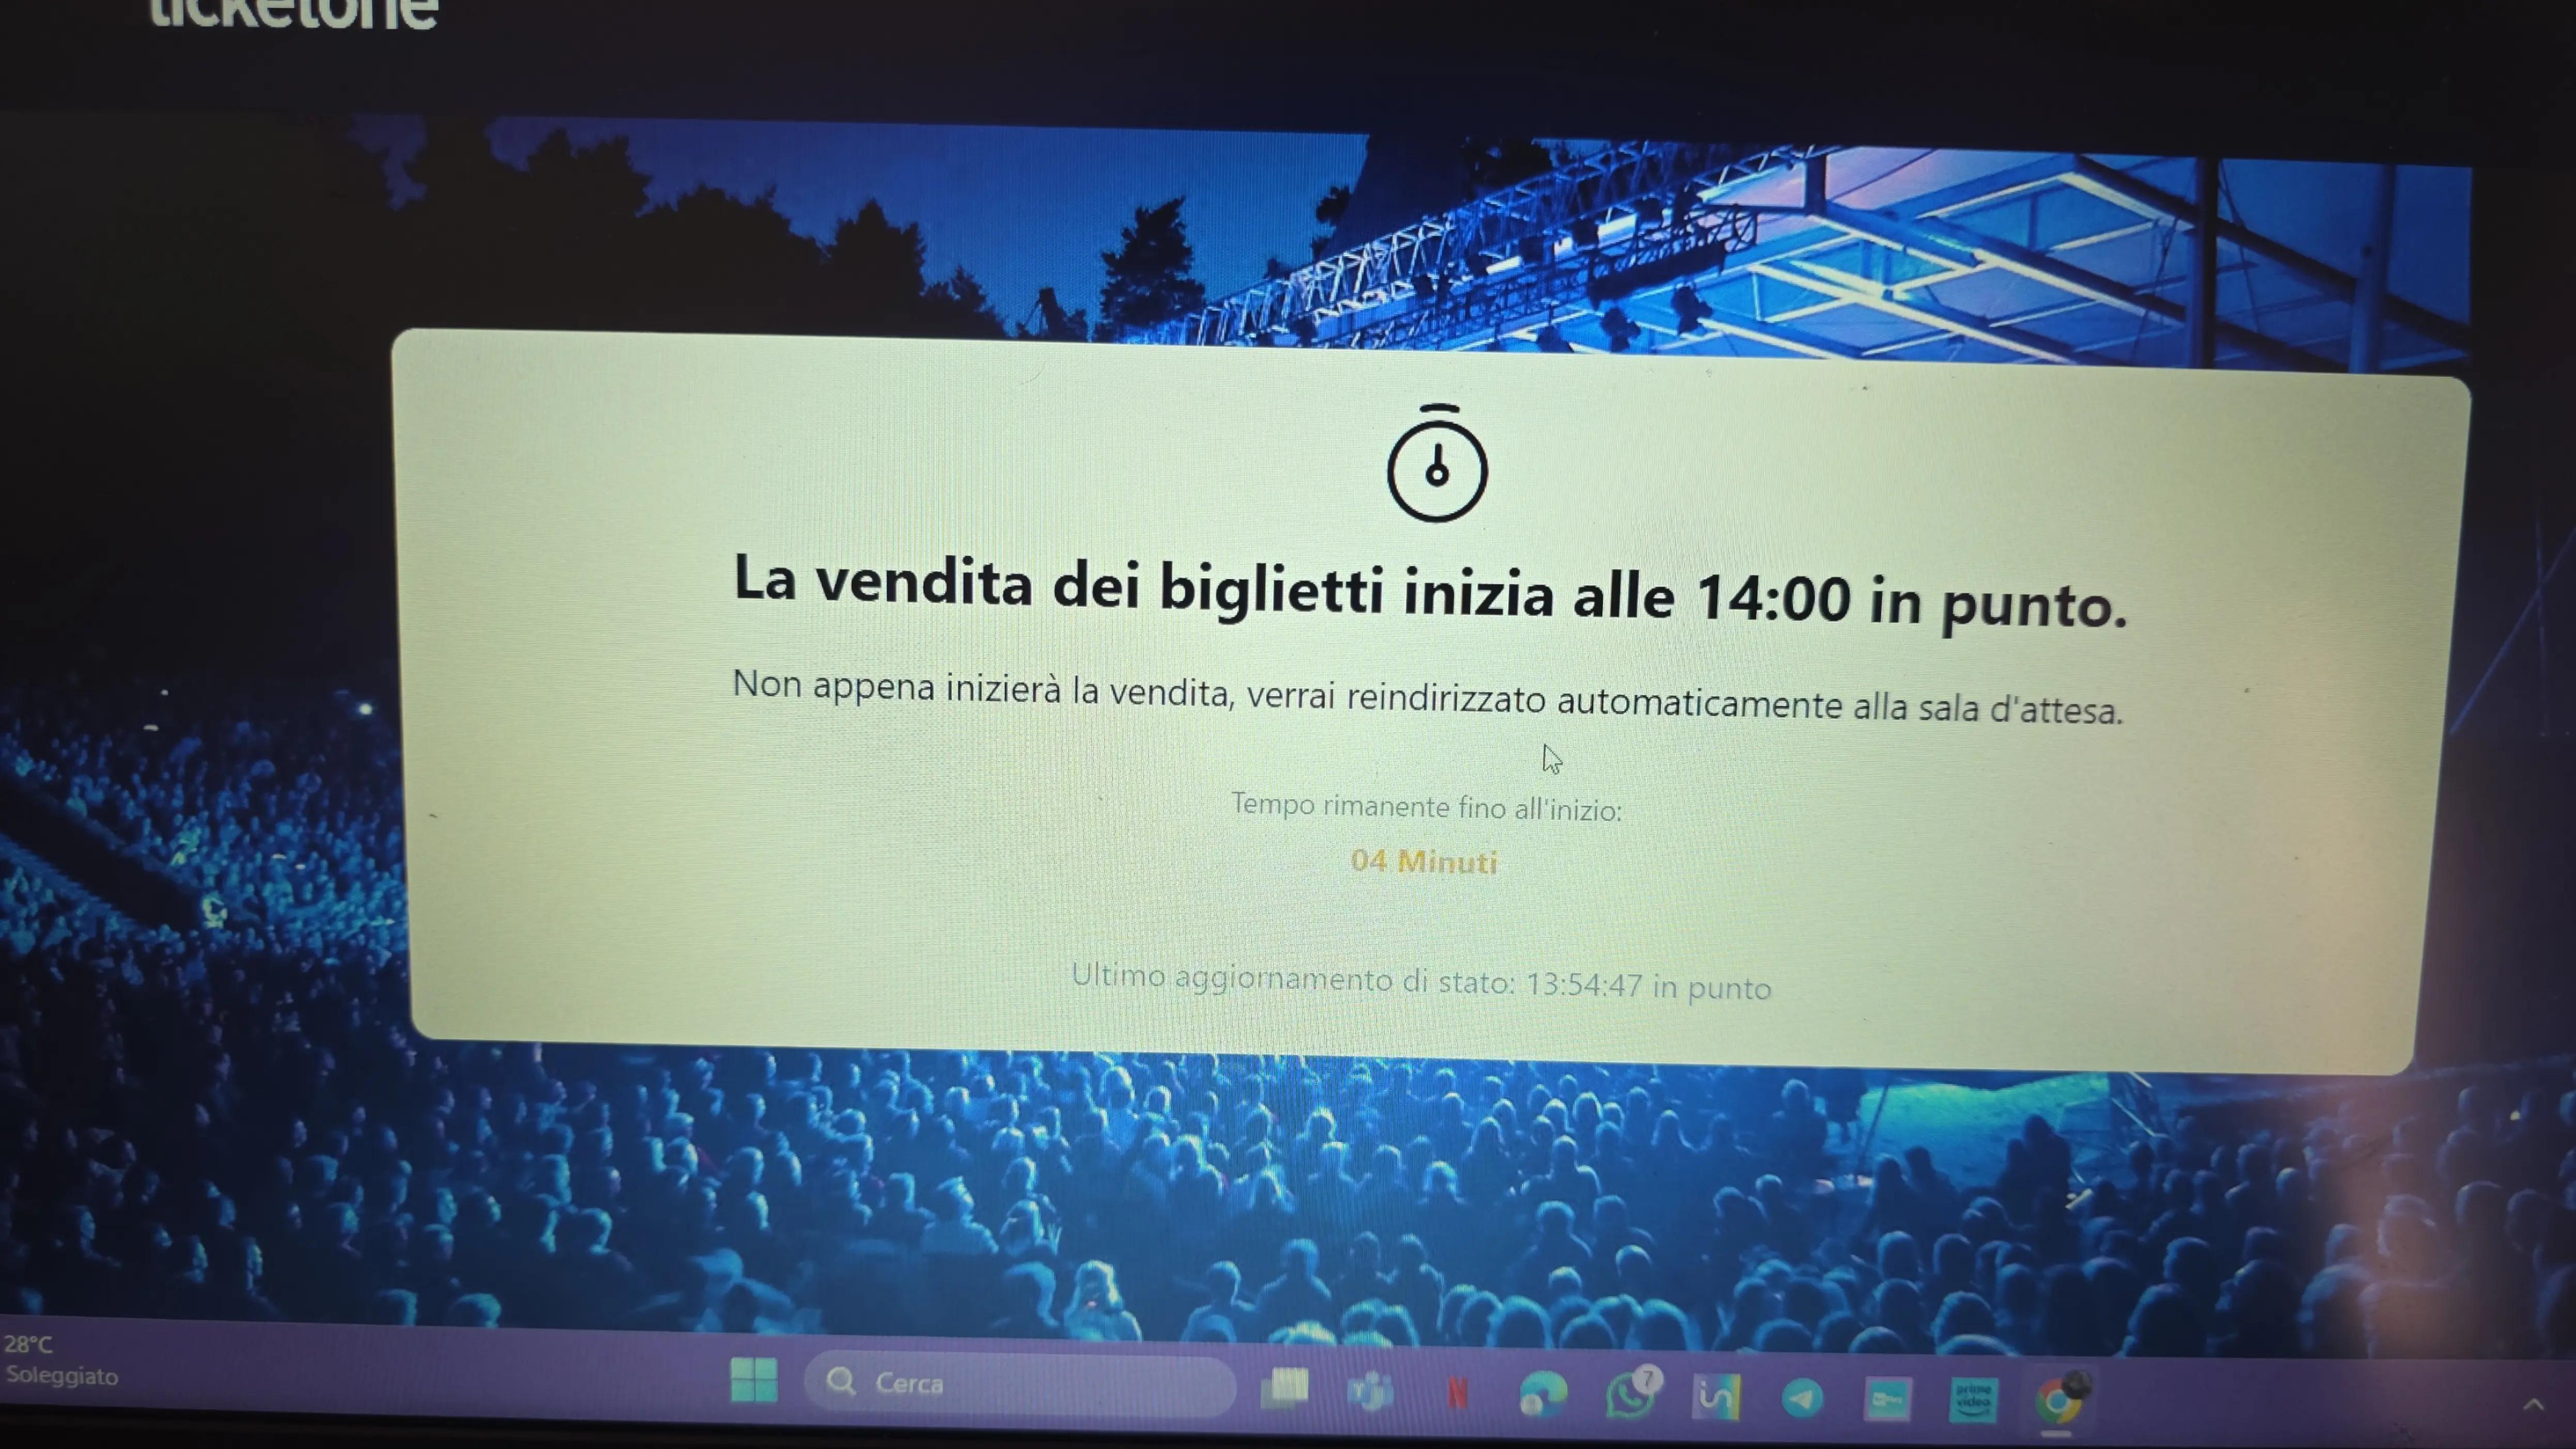Image resolution: width=2576 pixels, height=1449 pixels.
Task: Open the Intesa 'in' app icon
Action: pos(1715,1396)
